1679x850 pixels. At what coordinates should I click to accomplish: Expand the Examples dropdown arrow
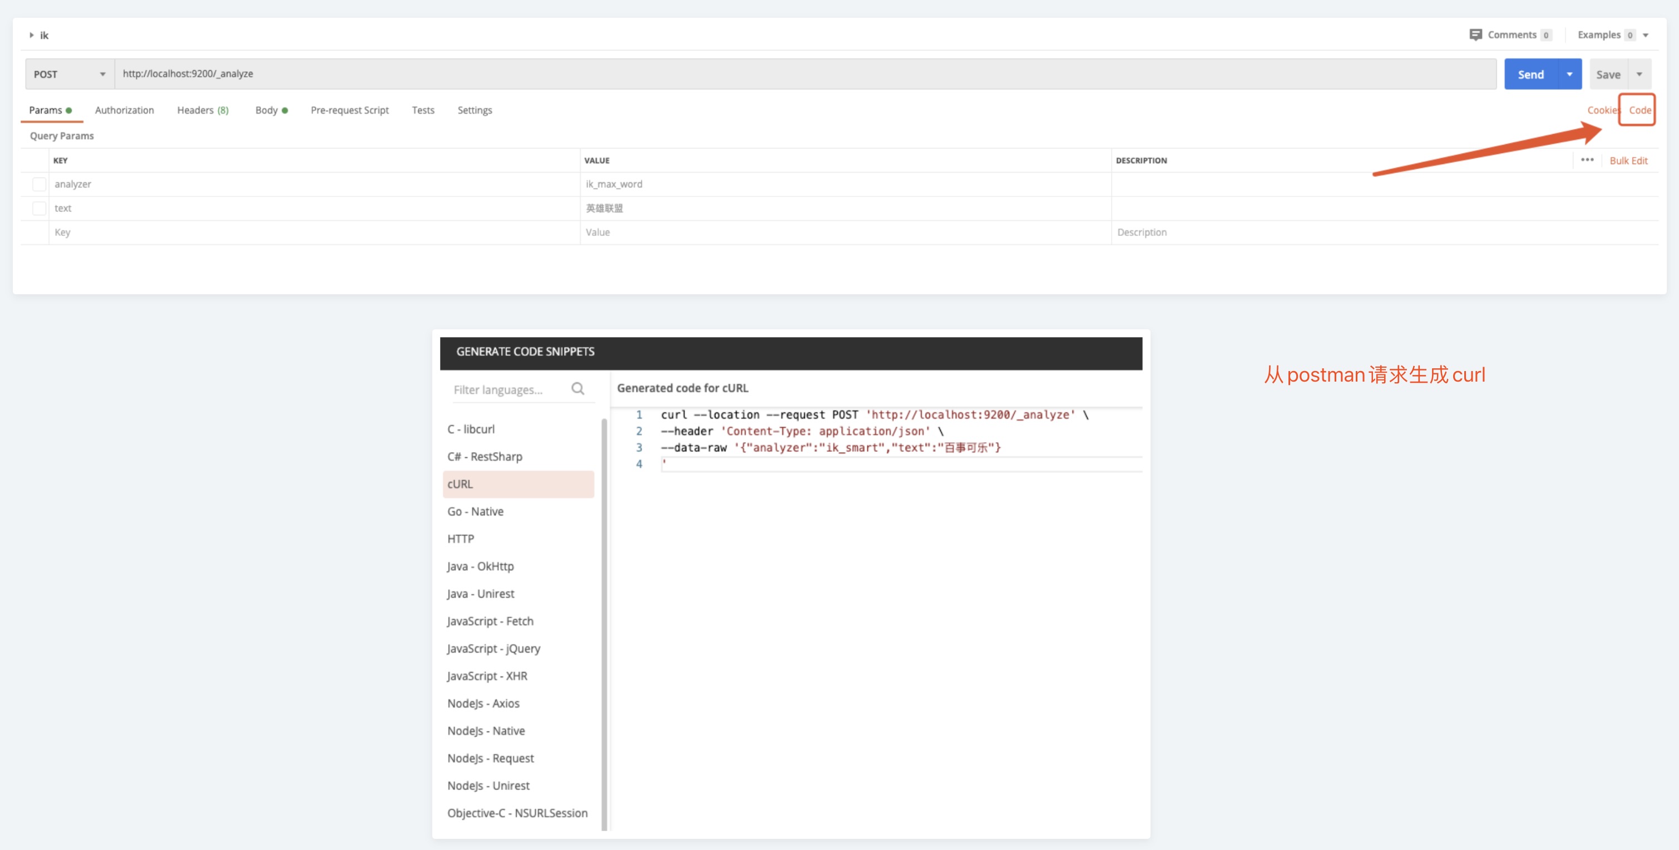pyautogui.click(x=1645, y=35)
